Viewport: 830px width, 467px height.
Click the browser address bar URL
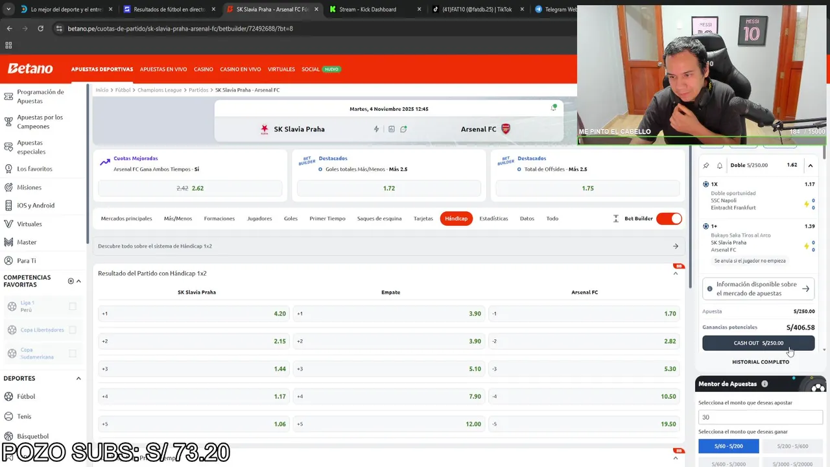click(x=180, y=29)
